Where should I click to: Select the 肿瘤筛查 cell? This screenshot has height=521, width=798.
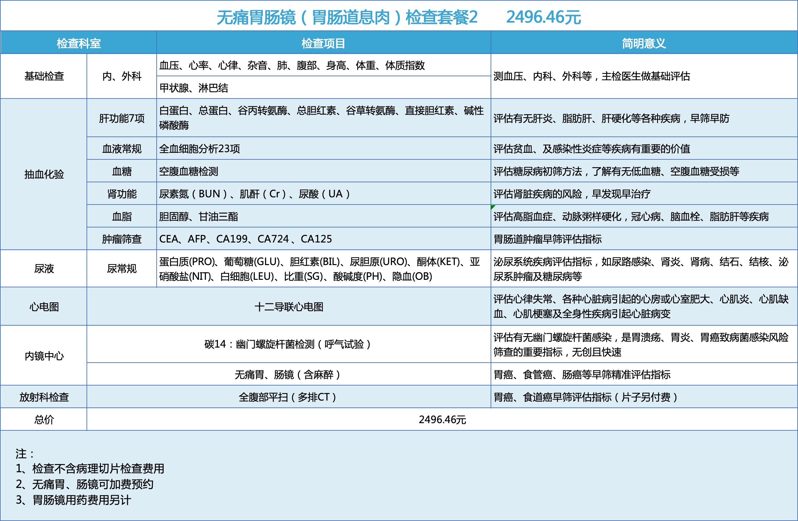(x=122, y=239)
